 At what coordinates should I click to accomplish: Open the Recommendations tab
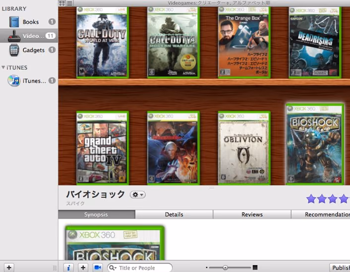[321, 214]
